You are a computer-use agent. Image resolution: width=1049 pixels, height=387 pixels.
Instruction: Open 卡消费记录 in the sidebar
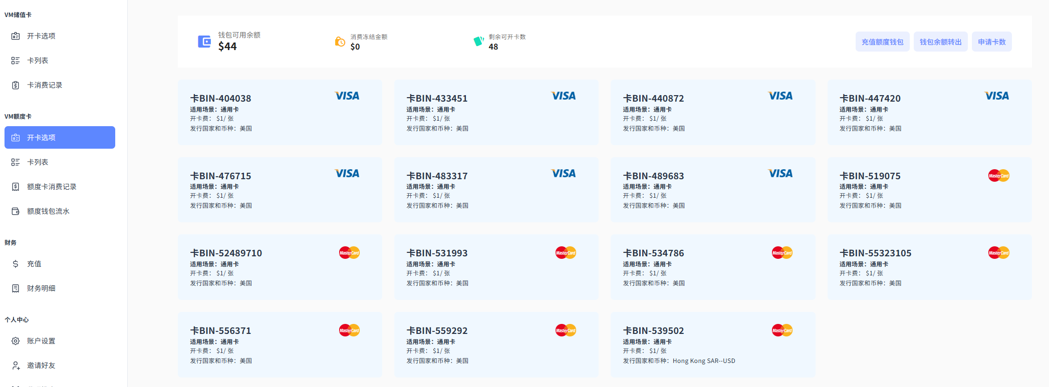pyautogui.click(x=45, y=85)
